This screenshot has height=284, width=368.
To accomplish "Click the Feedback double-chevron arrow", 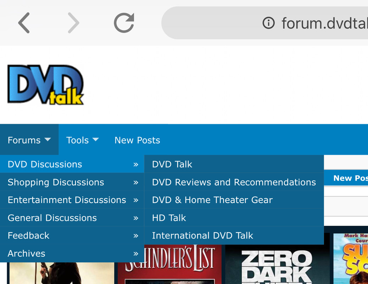I will [136, 236].
